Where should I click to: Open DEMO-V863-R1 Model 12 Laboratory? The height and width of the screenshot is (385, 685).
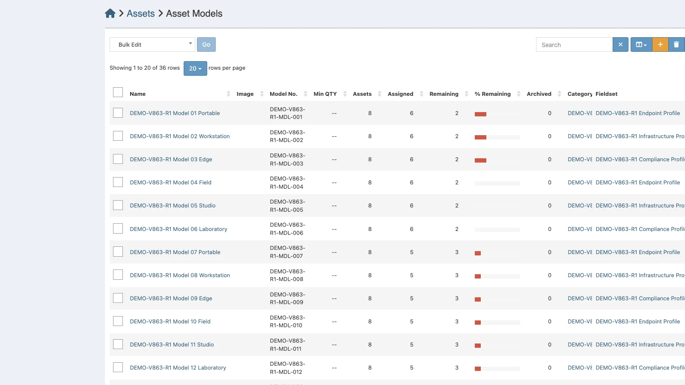178,367
